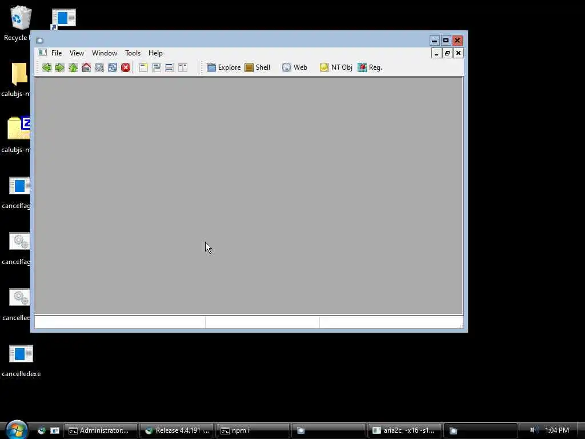Viewport: 585px width, 439px height.
Task: Open the Explore view
Action: click(x=224, y=67)
